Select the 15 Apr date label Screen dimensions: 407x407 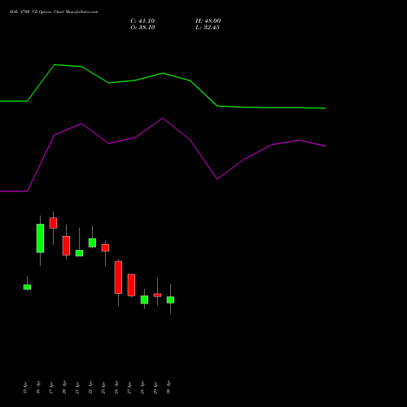point(25,387)
